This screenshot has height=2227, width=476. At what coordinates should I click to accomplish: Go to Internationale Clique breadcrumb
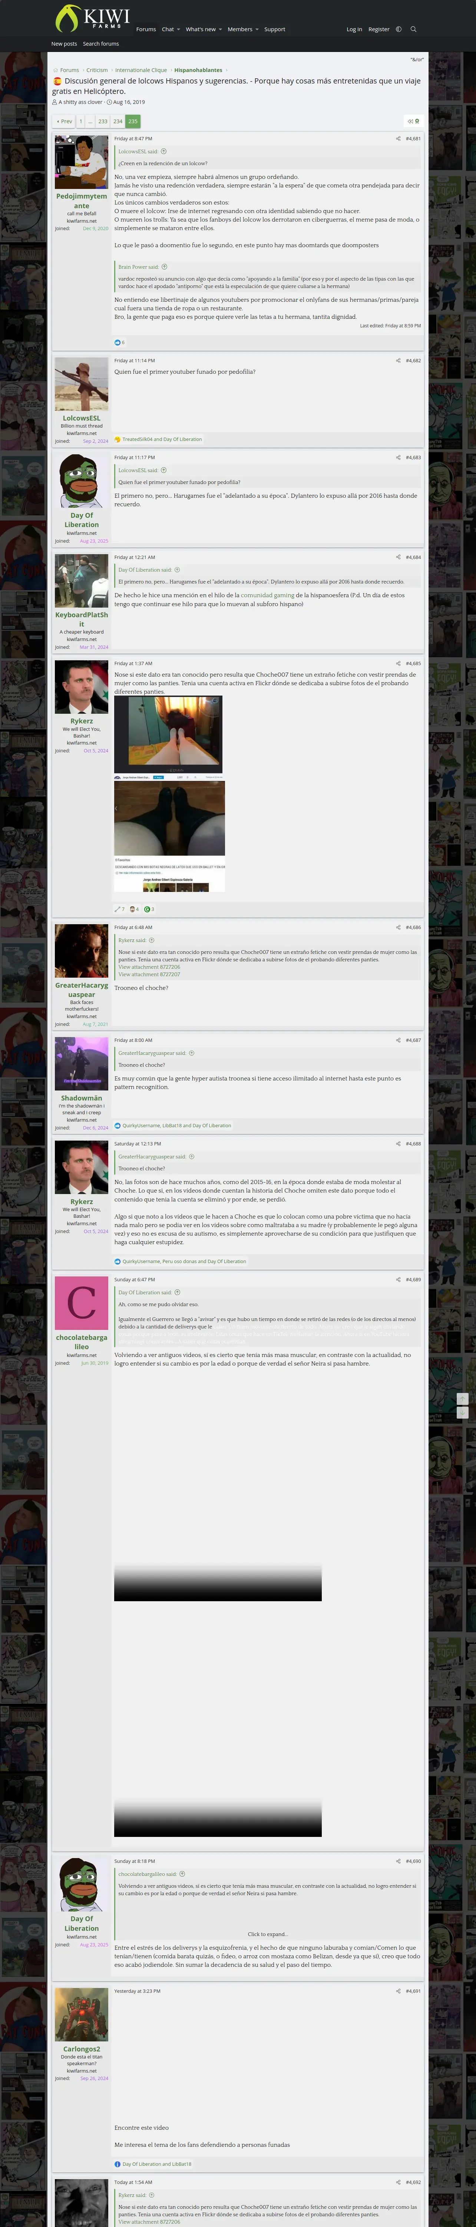pos(141,70)
